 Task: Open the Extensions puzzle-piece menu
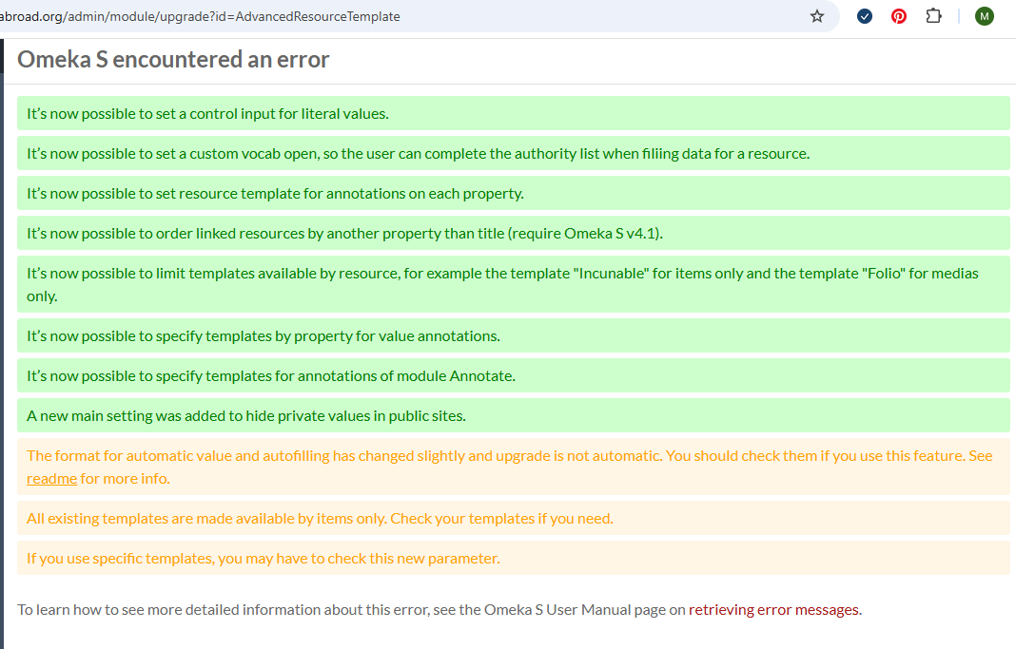point(933,16)
